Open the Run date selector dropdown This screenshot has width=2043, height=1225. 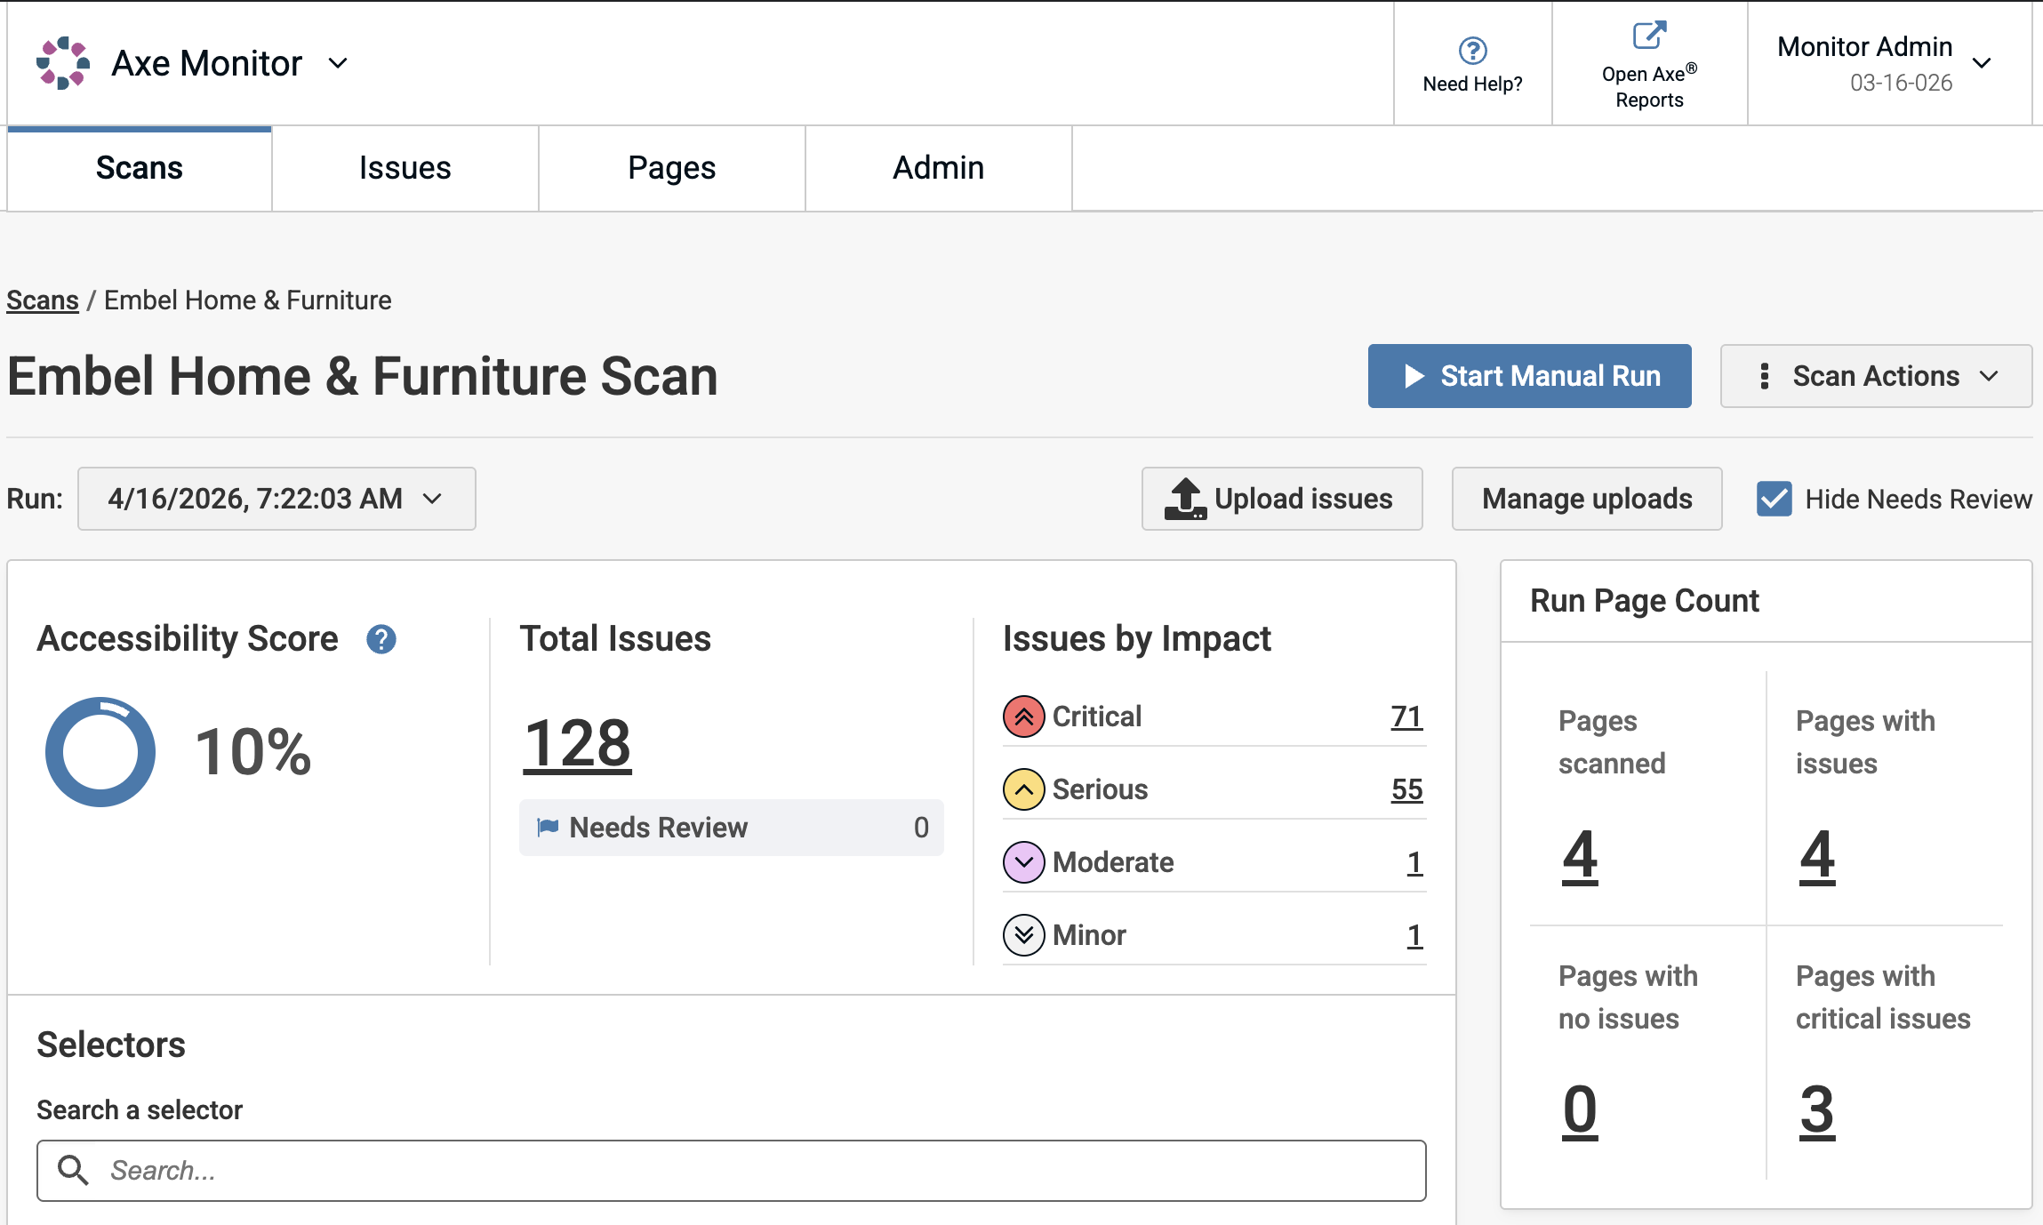click(276, 499)
